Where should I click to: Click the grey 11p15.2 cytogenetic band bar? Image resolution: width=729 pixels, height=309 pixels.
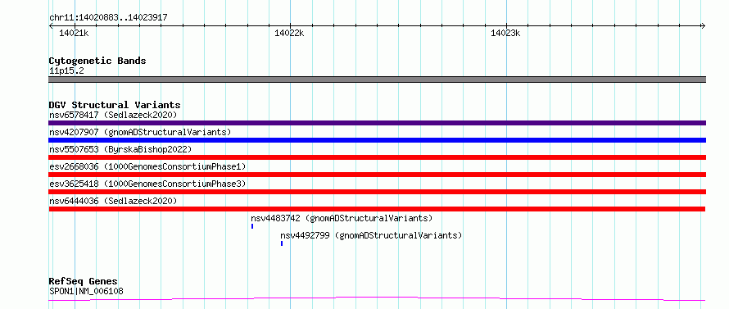[377, 80]
